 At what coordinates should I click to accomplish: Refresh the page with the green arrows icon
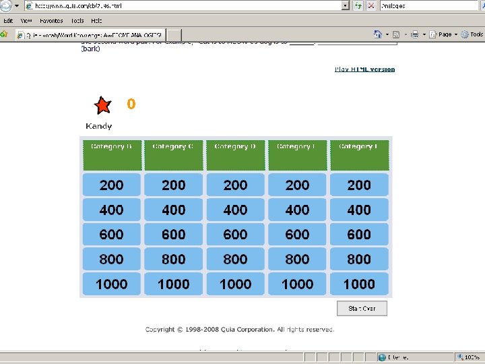pos(358,5)
